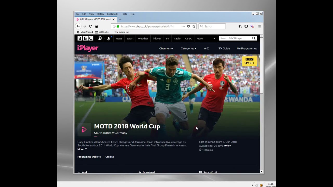Image resolution: width=333 pixels, height=187 pixels.
Task: Expand the Channels dropdown
Action: (166, 49)
